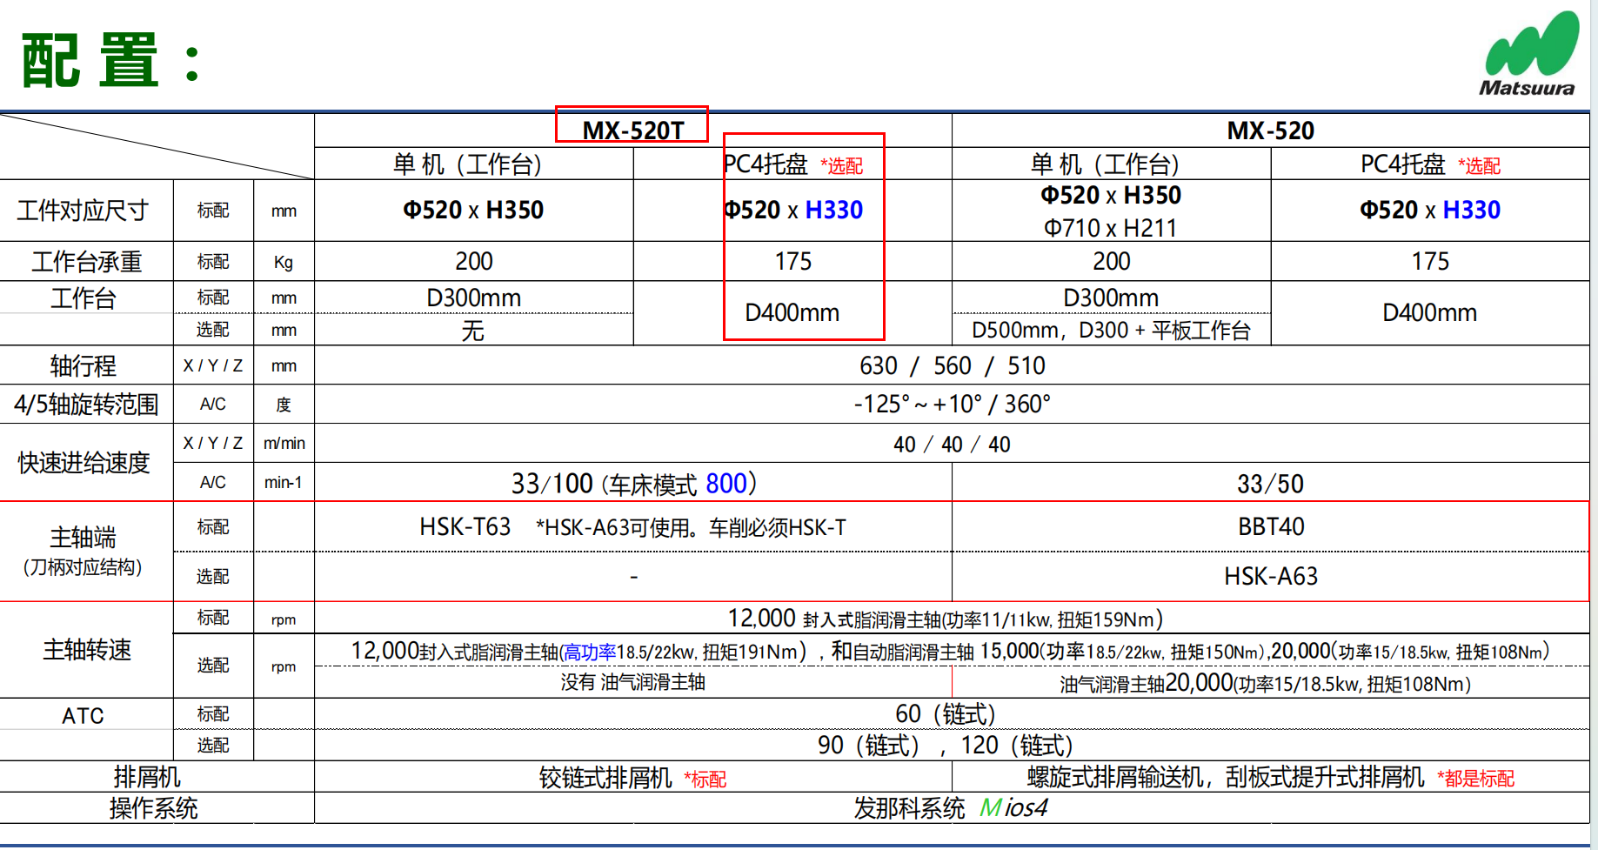Click D400mm in MX-520T PC4托盘 column

(792, 312)
